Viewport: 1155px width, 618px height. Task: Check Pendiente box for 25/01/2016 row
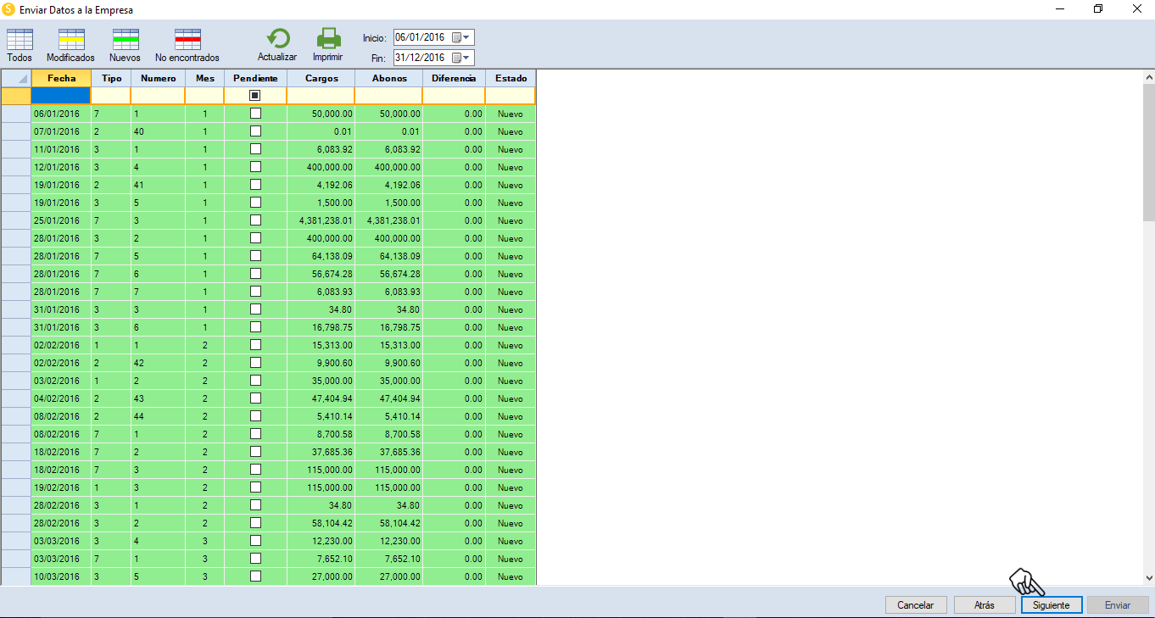(255, 220)
